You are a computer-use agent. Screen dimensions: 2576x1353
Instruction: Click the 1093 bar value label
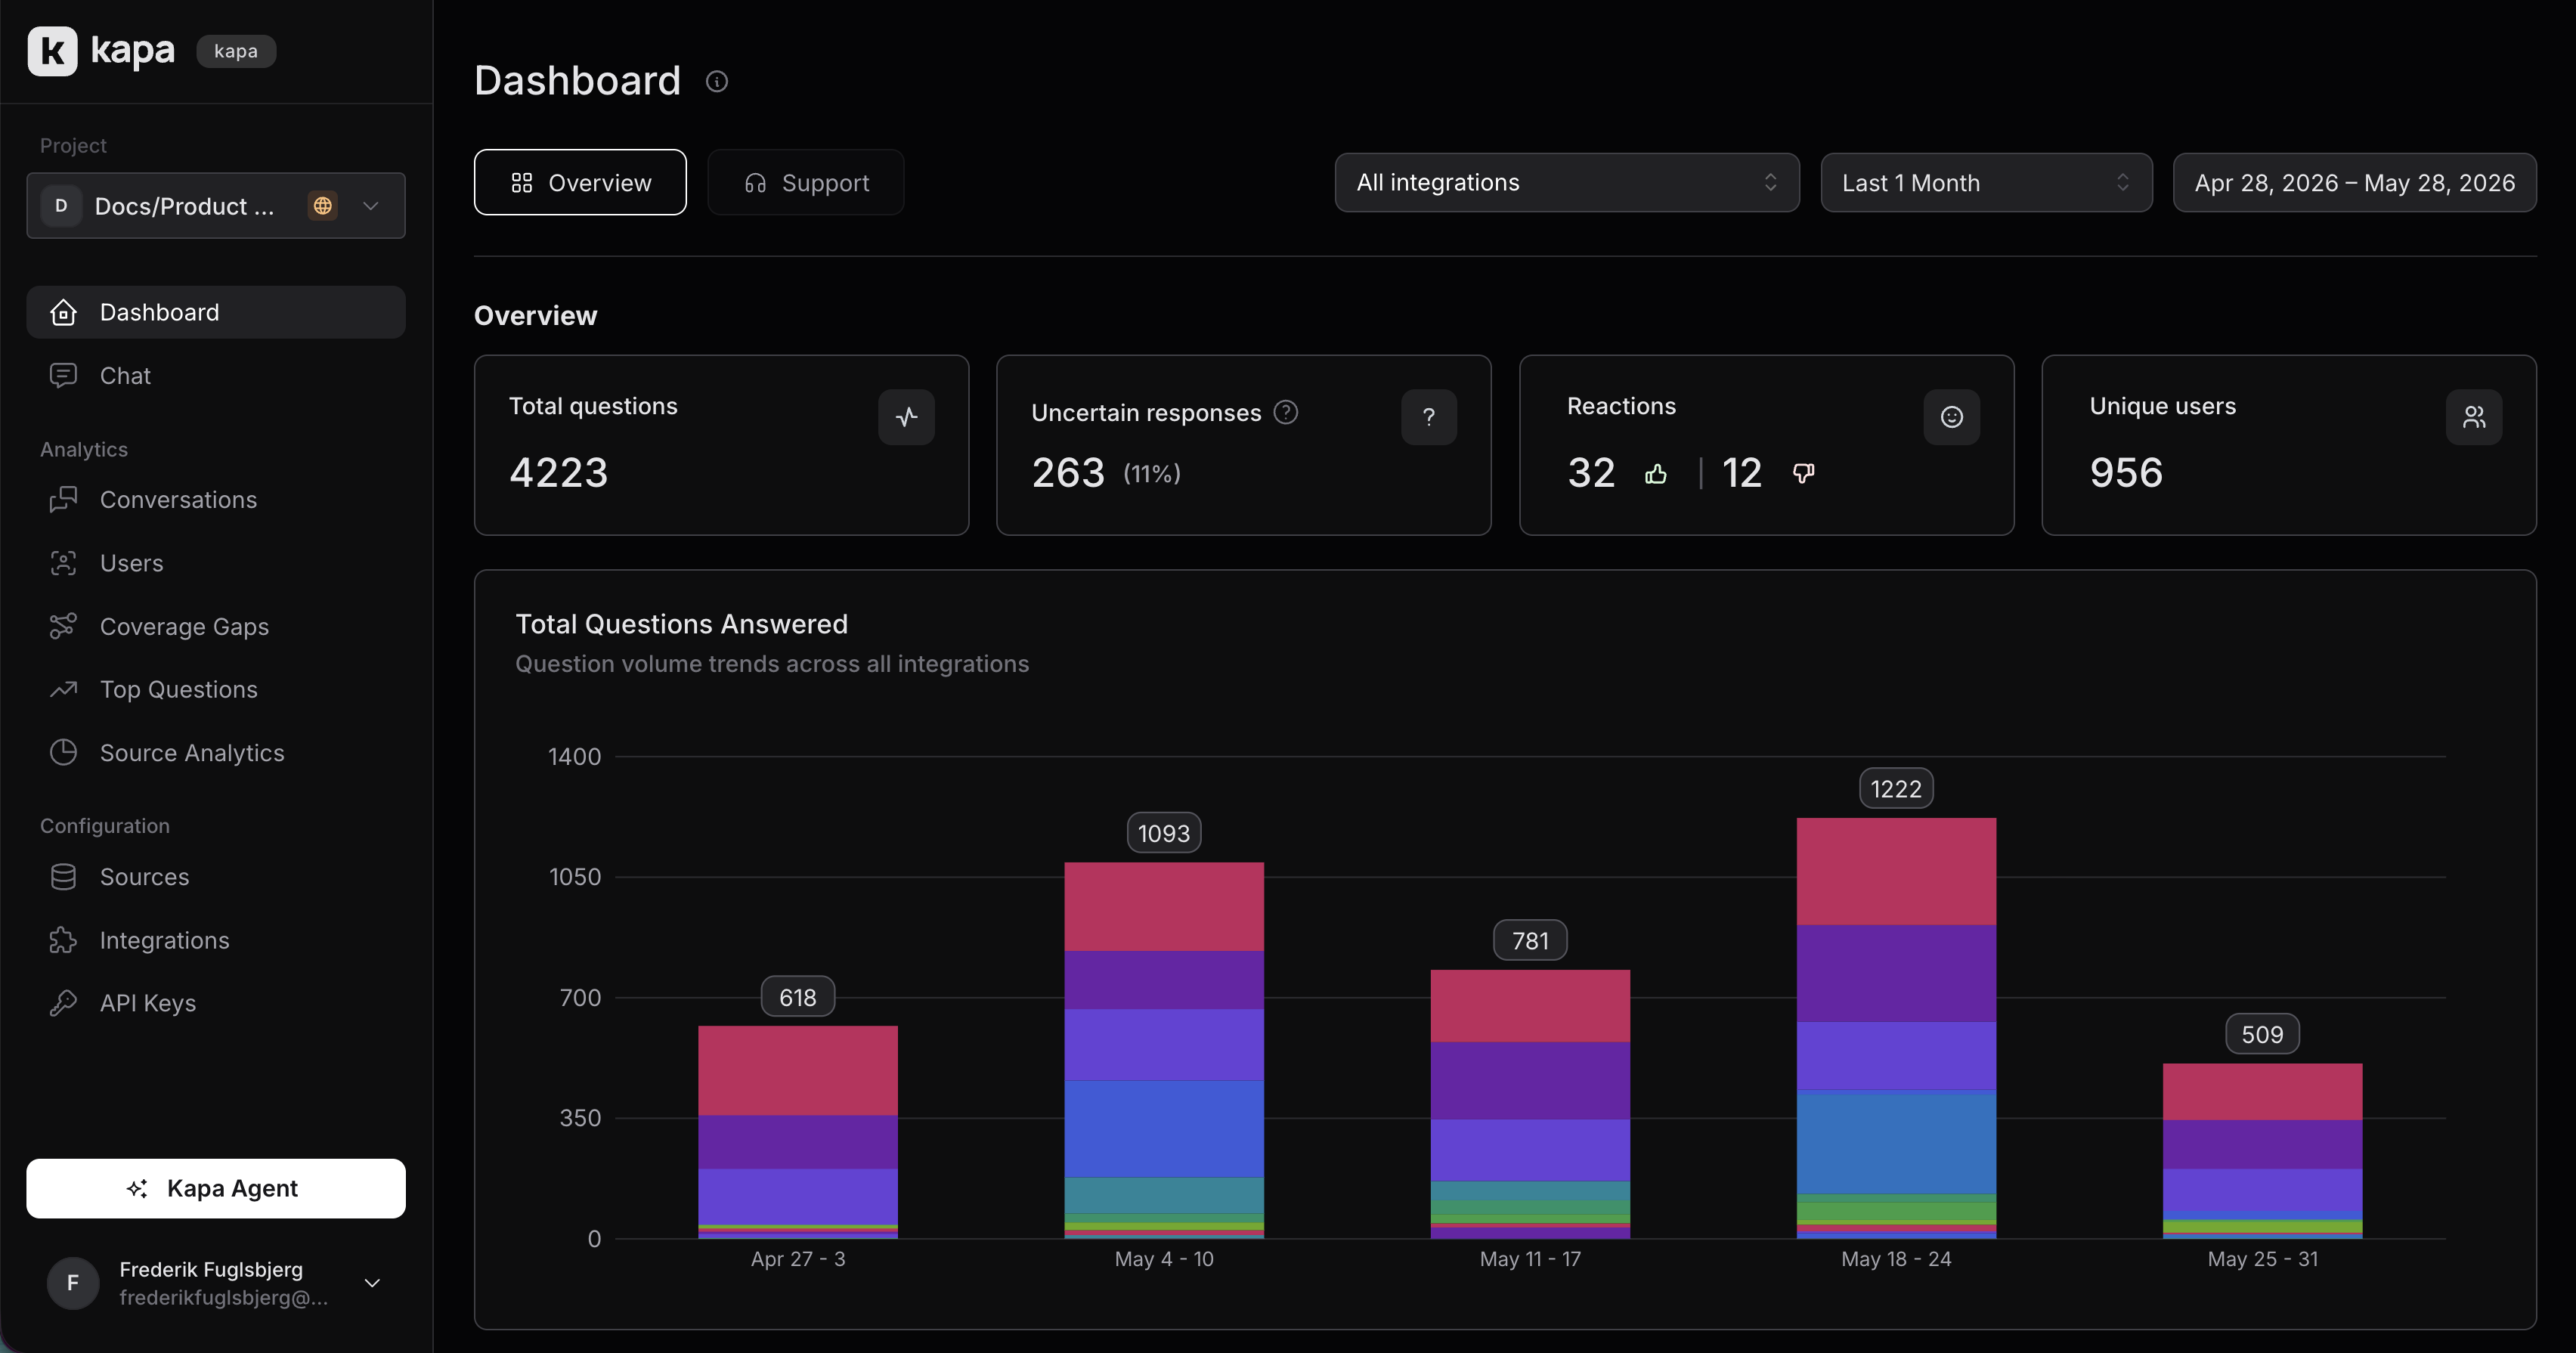pos(1164,833)
